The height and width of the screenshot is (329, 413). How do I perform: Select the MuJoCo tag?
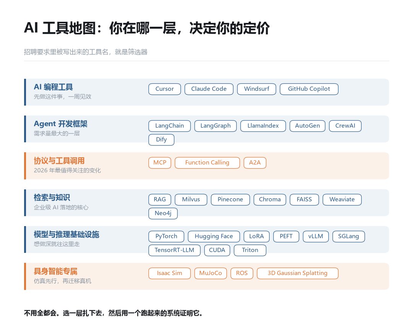point(210,274)
